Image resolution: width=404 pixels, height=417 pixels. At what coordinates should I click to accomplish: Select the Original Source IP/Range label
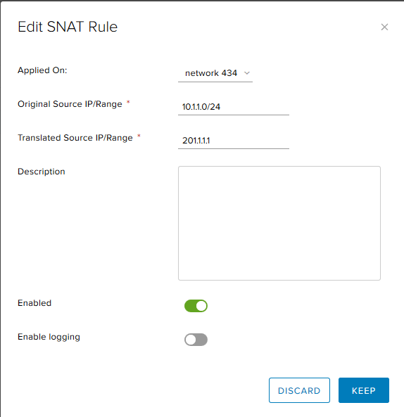70,104
